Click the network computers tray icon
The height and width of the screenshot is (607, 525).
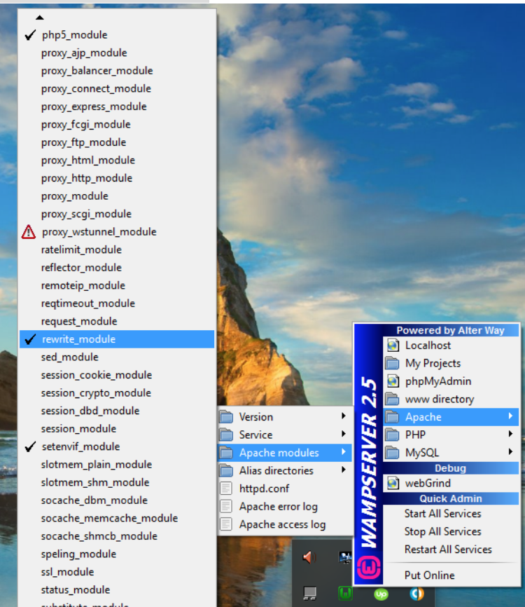coord(345,557)
